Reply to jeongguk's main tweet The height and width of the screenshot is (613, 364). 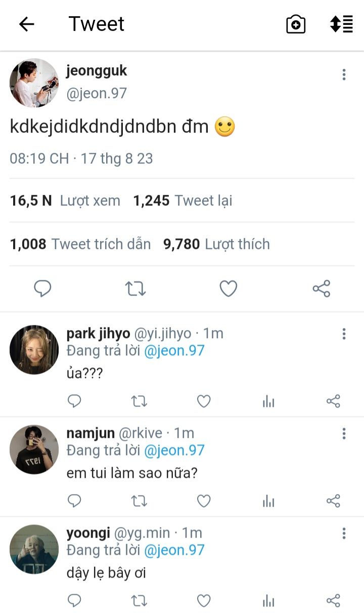42,289
